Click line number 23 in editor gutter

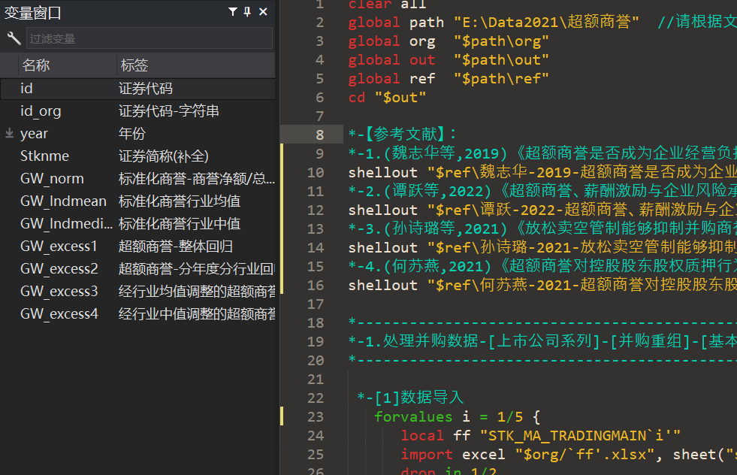tap(316, 417)
